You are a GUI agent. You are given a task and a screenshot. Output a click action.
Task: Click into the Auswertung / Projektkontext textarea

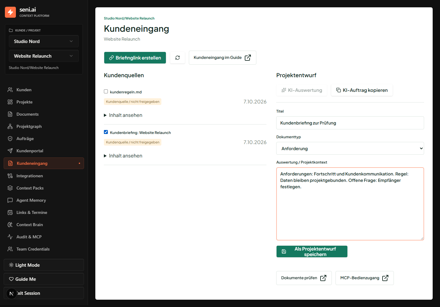click(350, 204)
